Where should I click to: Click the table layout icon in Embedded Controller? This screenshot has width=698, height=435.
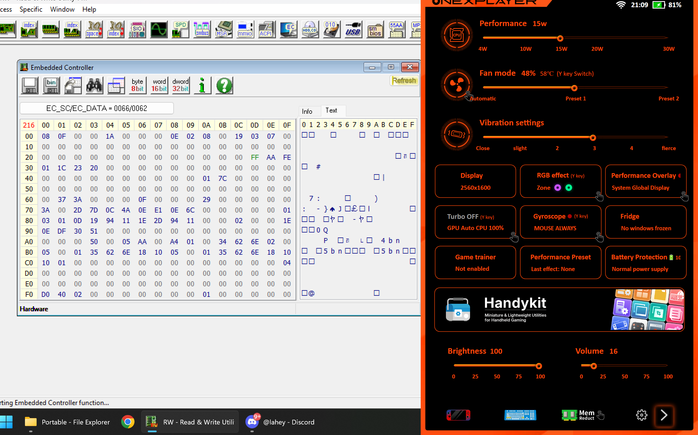(116, 85)
